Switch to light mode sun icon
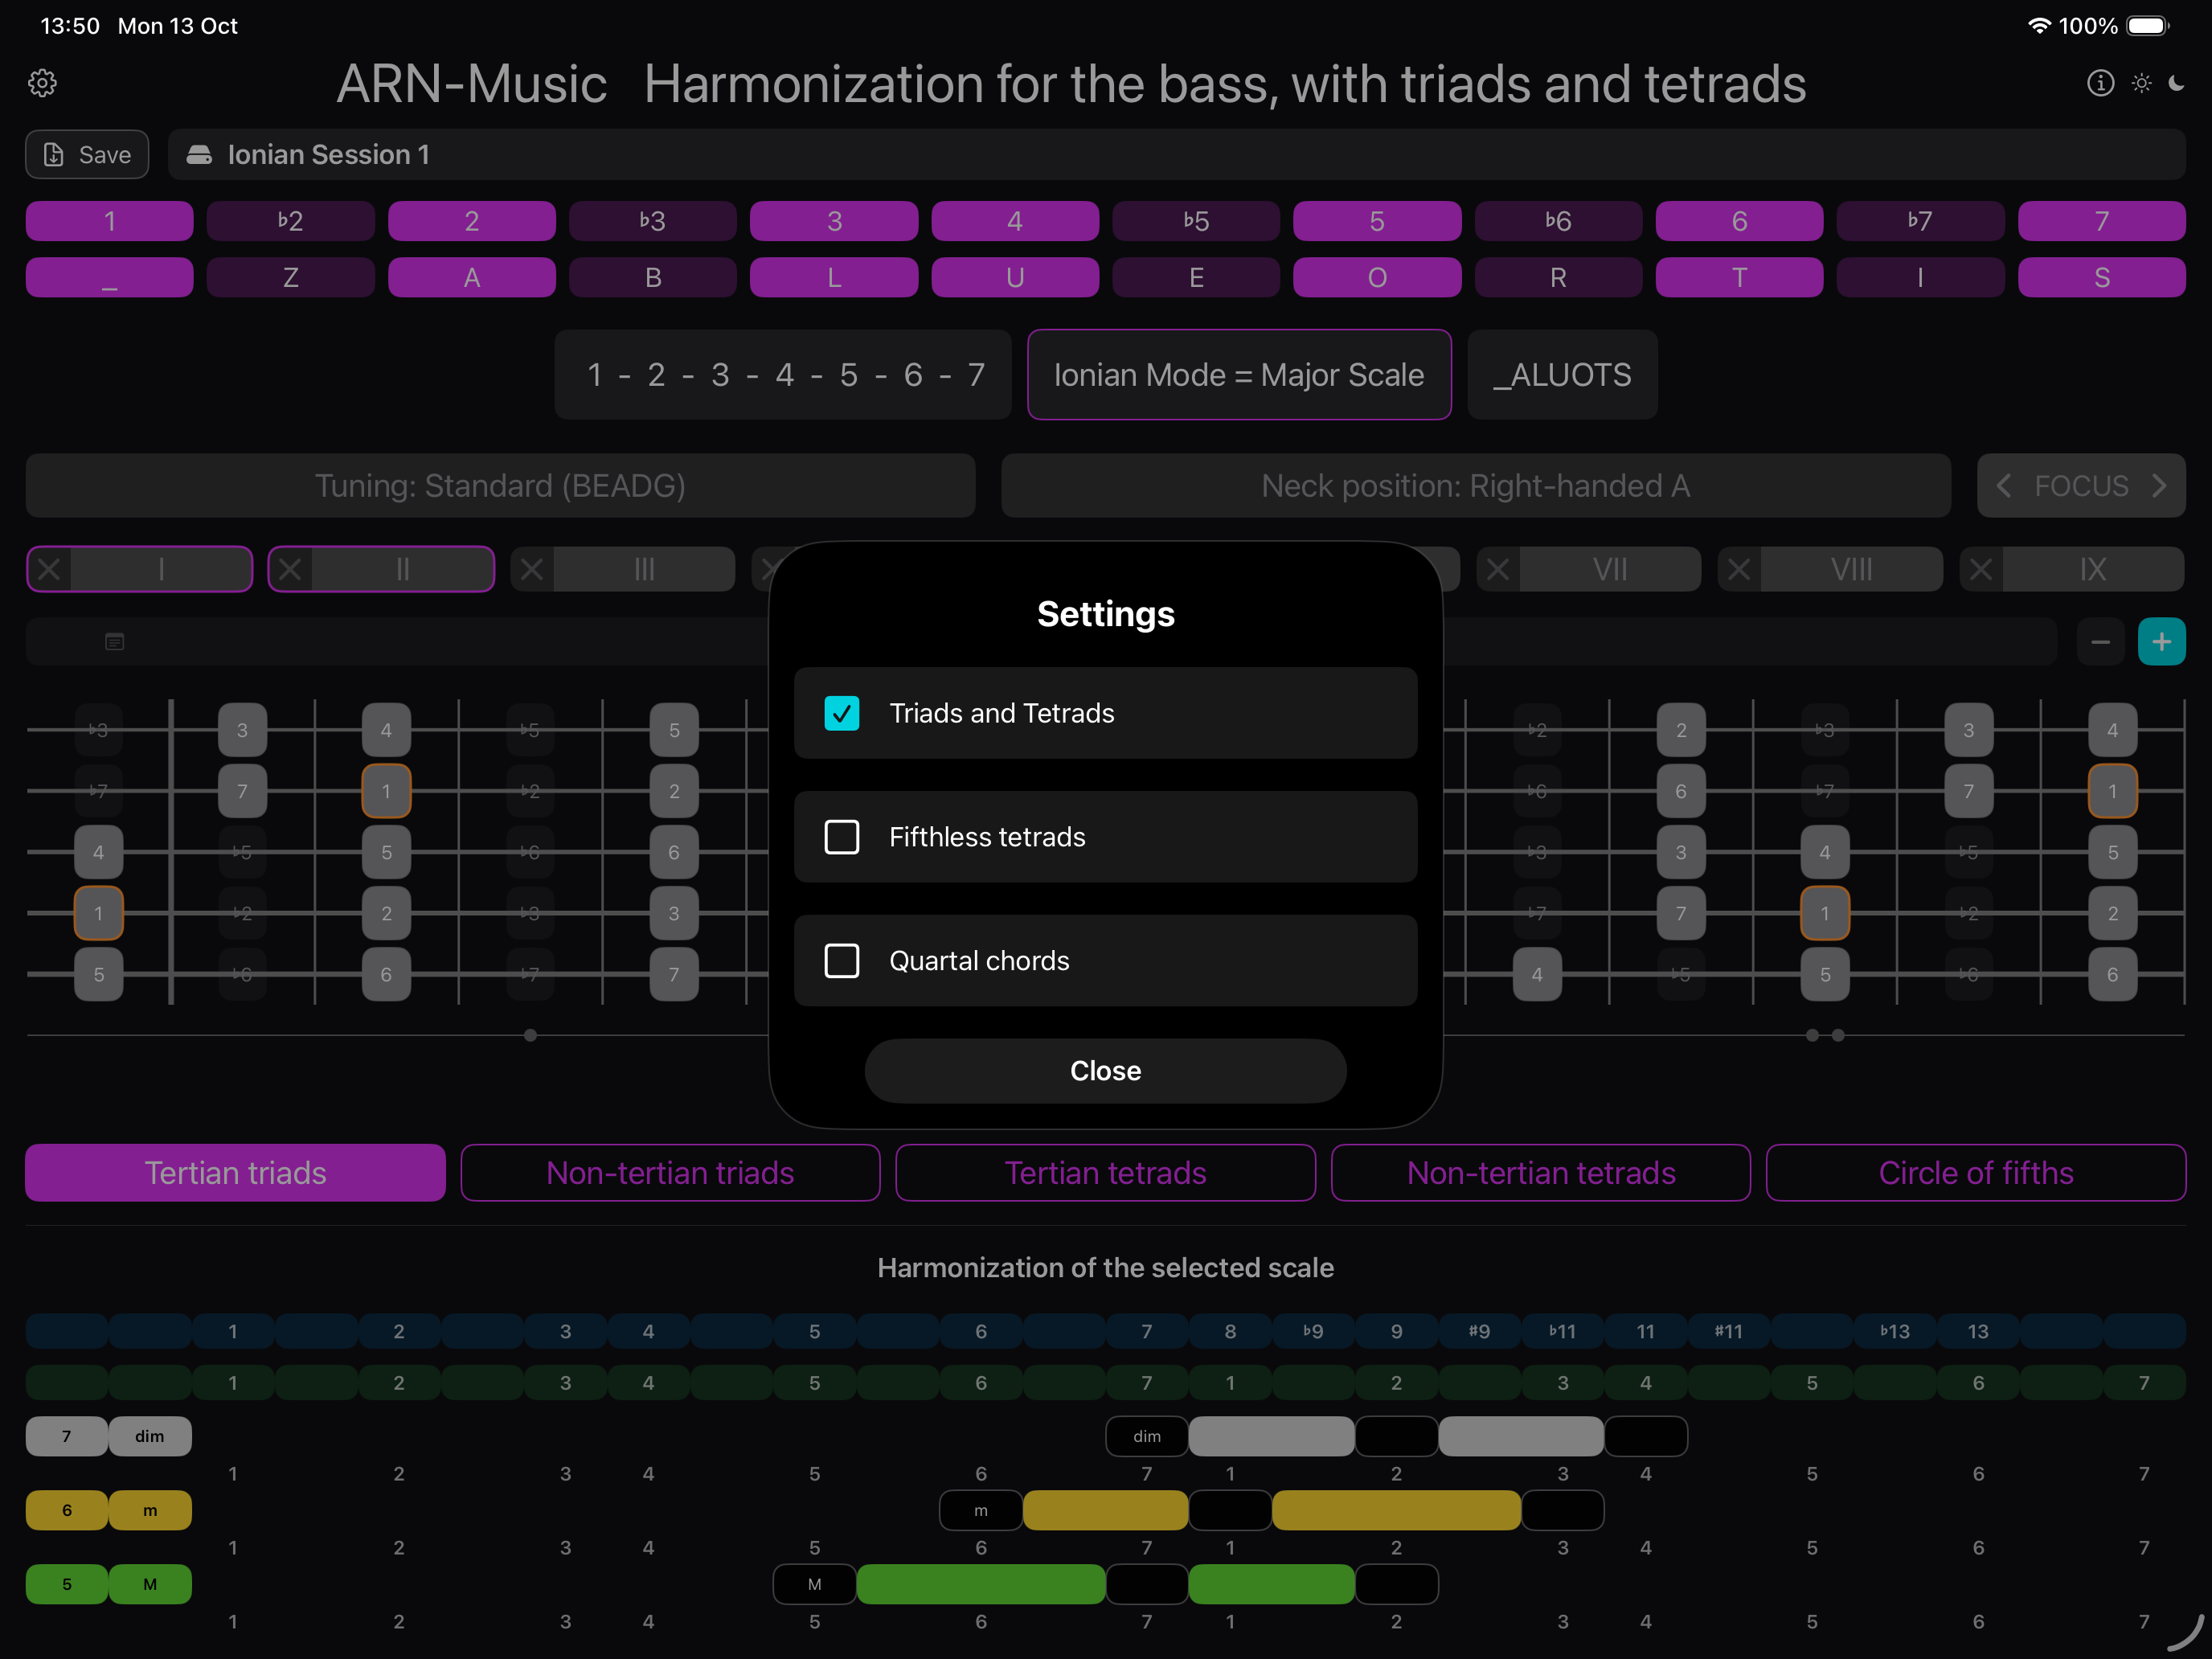 [x=2141, y=83]
